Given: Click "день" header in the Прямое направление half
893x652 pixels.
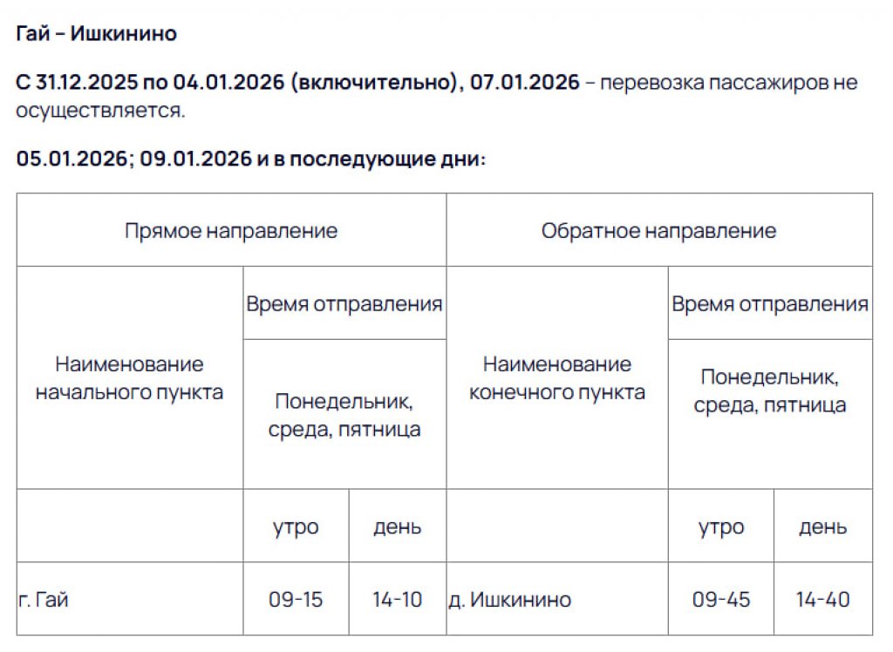Looking at the screenshot, I should [x=398, y=526].
